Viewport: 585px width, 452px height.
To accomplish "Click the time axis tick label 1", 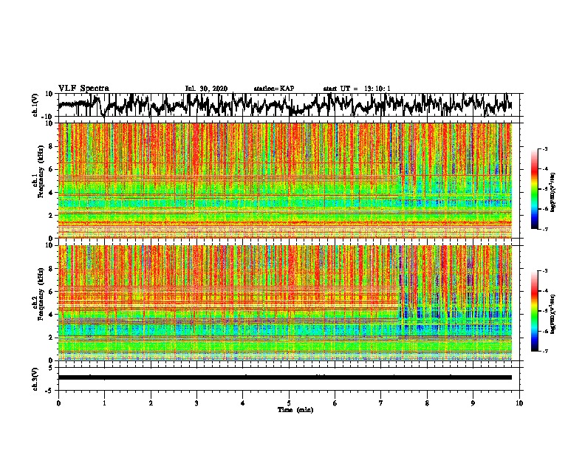I will click(x=104, y=403).
